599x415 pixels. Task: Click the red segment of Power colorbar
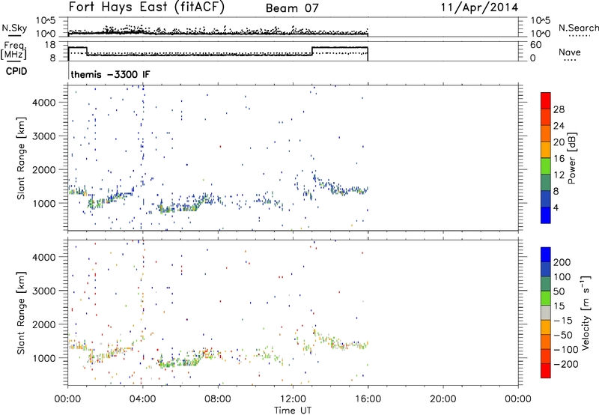click(546, 100)
